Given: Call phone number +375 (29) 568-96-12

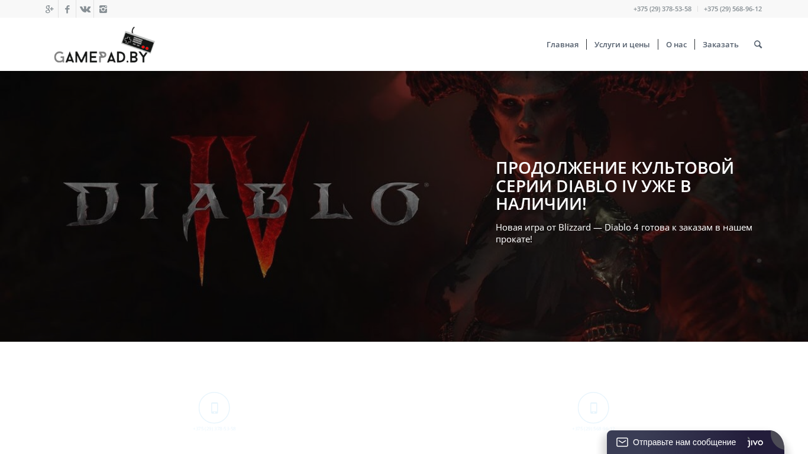Looking at the screenshot, I should point(732,9).
